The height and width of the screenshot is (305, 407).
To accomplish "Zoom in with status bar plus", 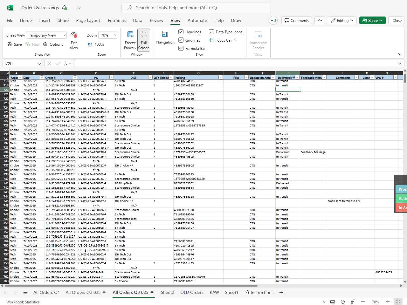I will (388, 302).
